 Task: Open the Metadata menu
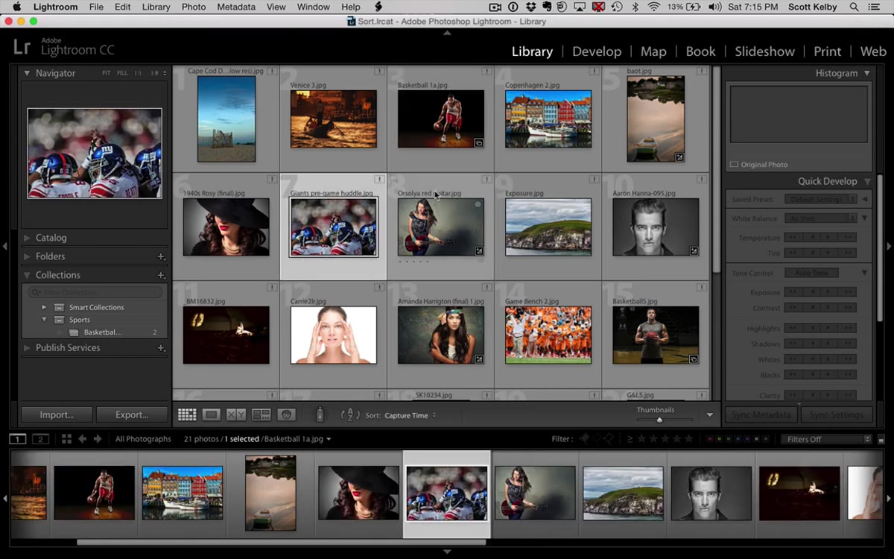tap(235, 7)
